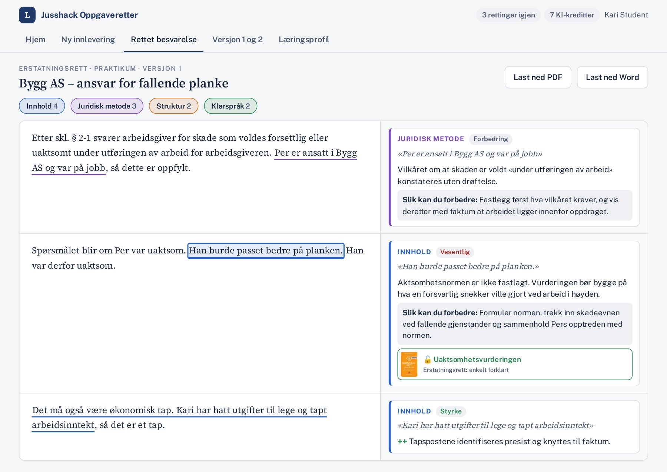Click the JURIDISK METODE comment heading

point(431,139)
